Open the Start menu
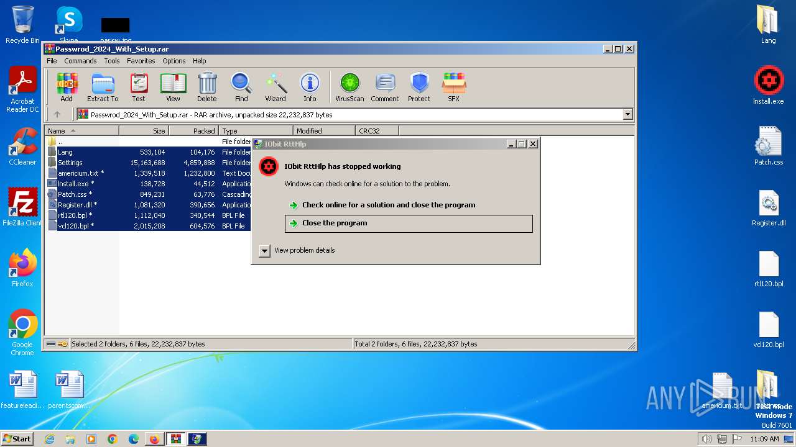This screenshot has height=447, width=796. coord(17,438)
